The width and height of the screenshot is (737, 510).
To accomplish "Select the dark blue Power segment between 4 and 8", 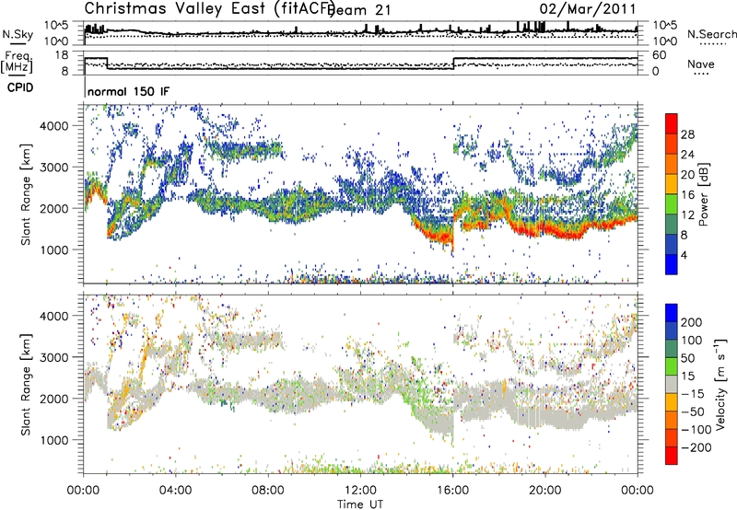I will point(672,245).
